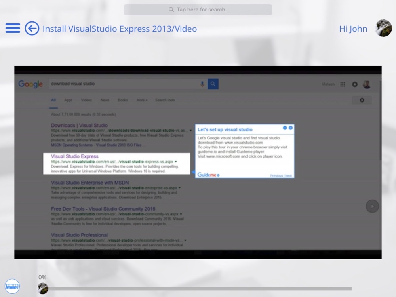Click the 0% progress label
The image size is (396, 297).
(x=42, y=277)
